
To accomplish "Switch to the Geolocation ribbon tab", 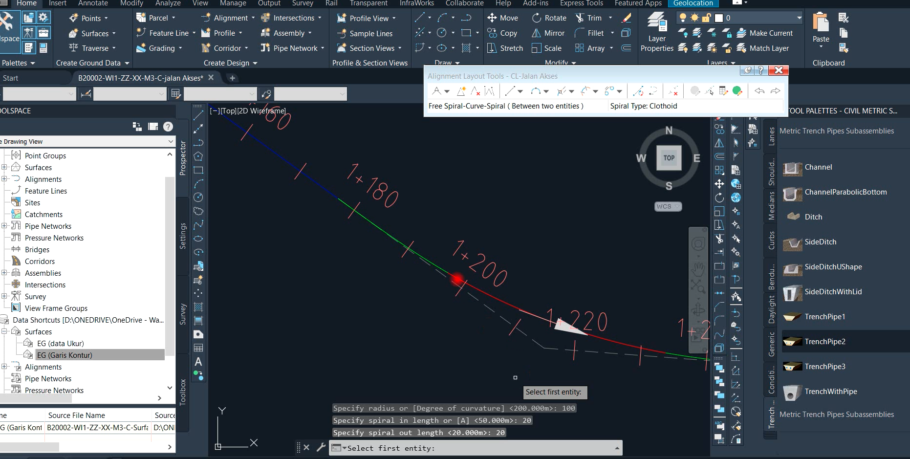I will [x=693, y=3].
